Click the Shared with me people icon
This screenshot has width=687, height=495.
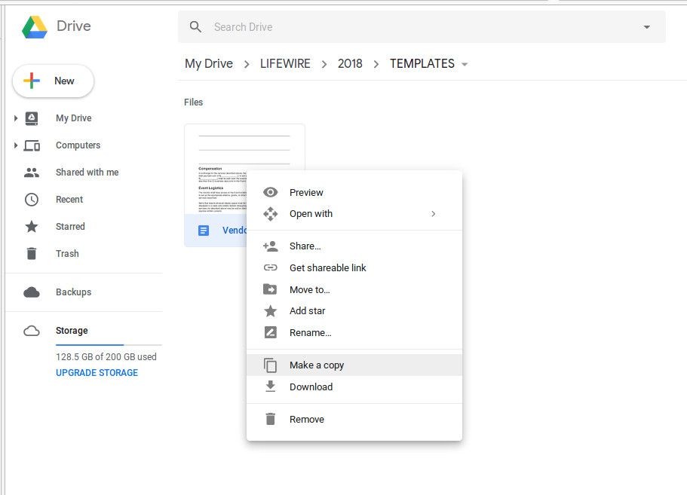(32, 173)
